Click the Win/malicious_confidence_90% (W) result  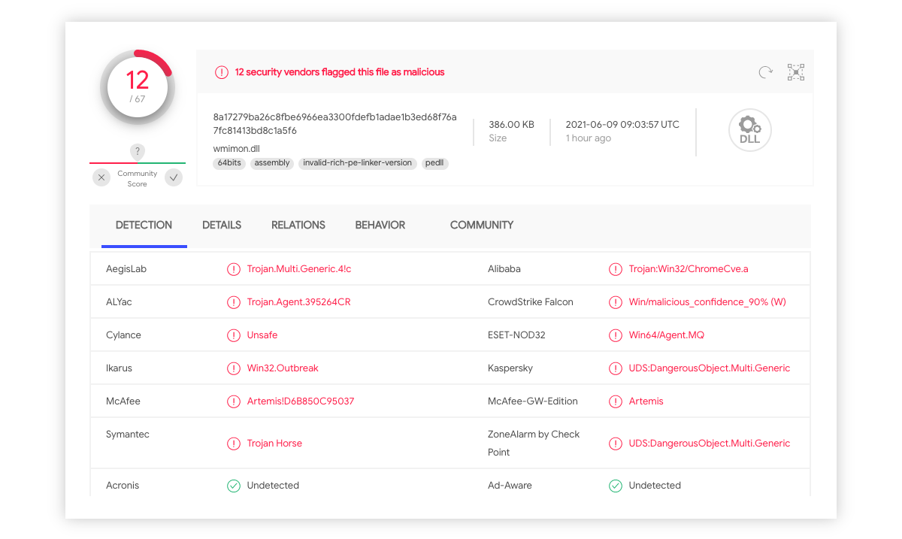[x=707, y=302]
